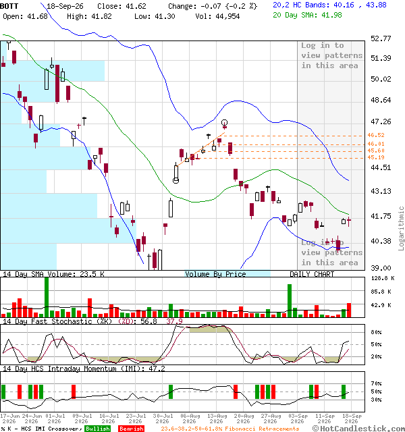Click the 30-Jul 2026 date axis label

pyautogui.click(x=163, y=418)
